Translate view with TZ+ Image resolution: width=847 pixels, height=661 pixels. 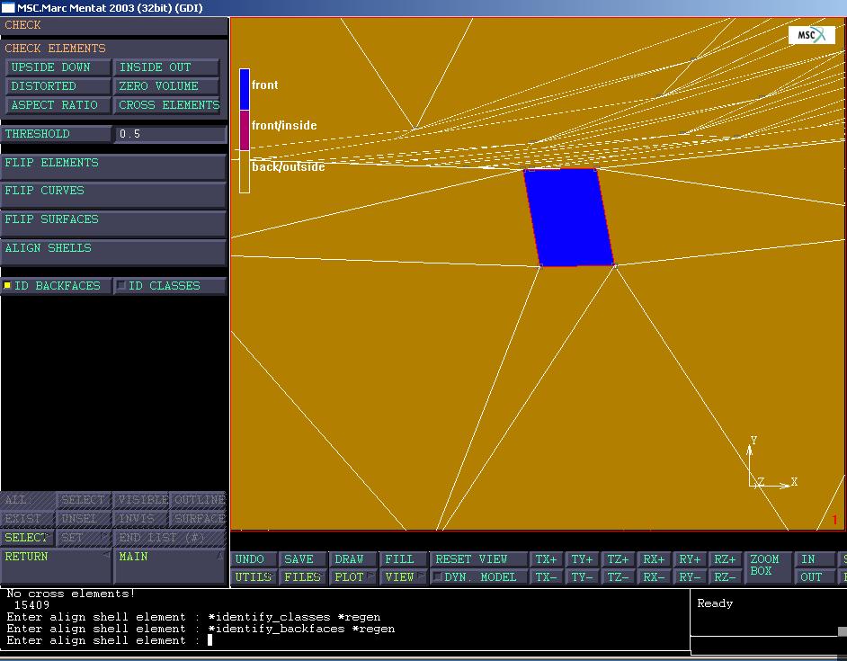(619, 558)
